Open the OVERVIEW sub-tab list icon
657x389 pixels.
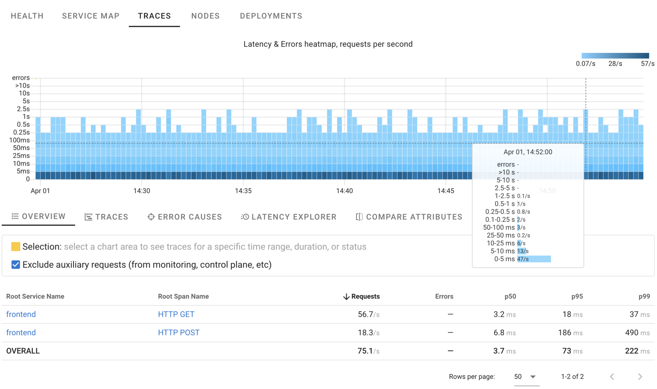15,216
